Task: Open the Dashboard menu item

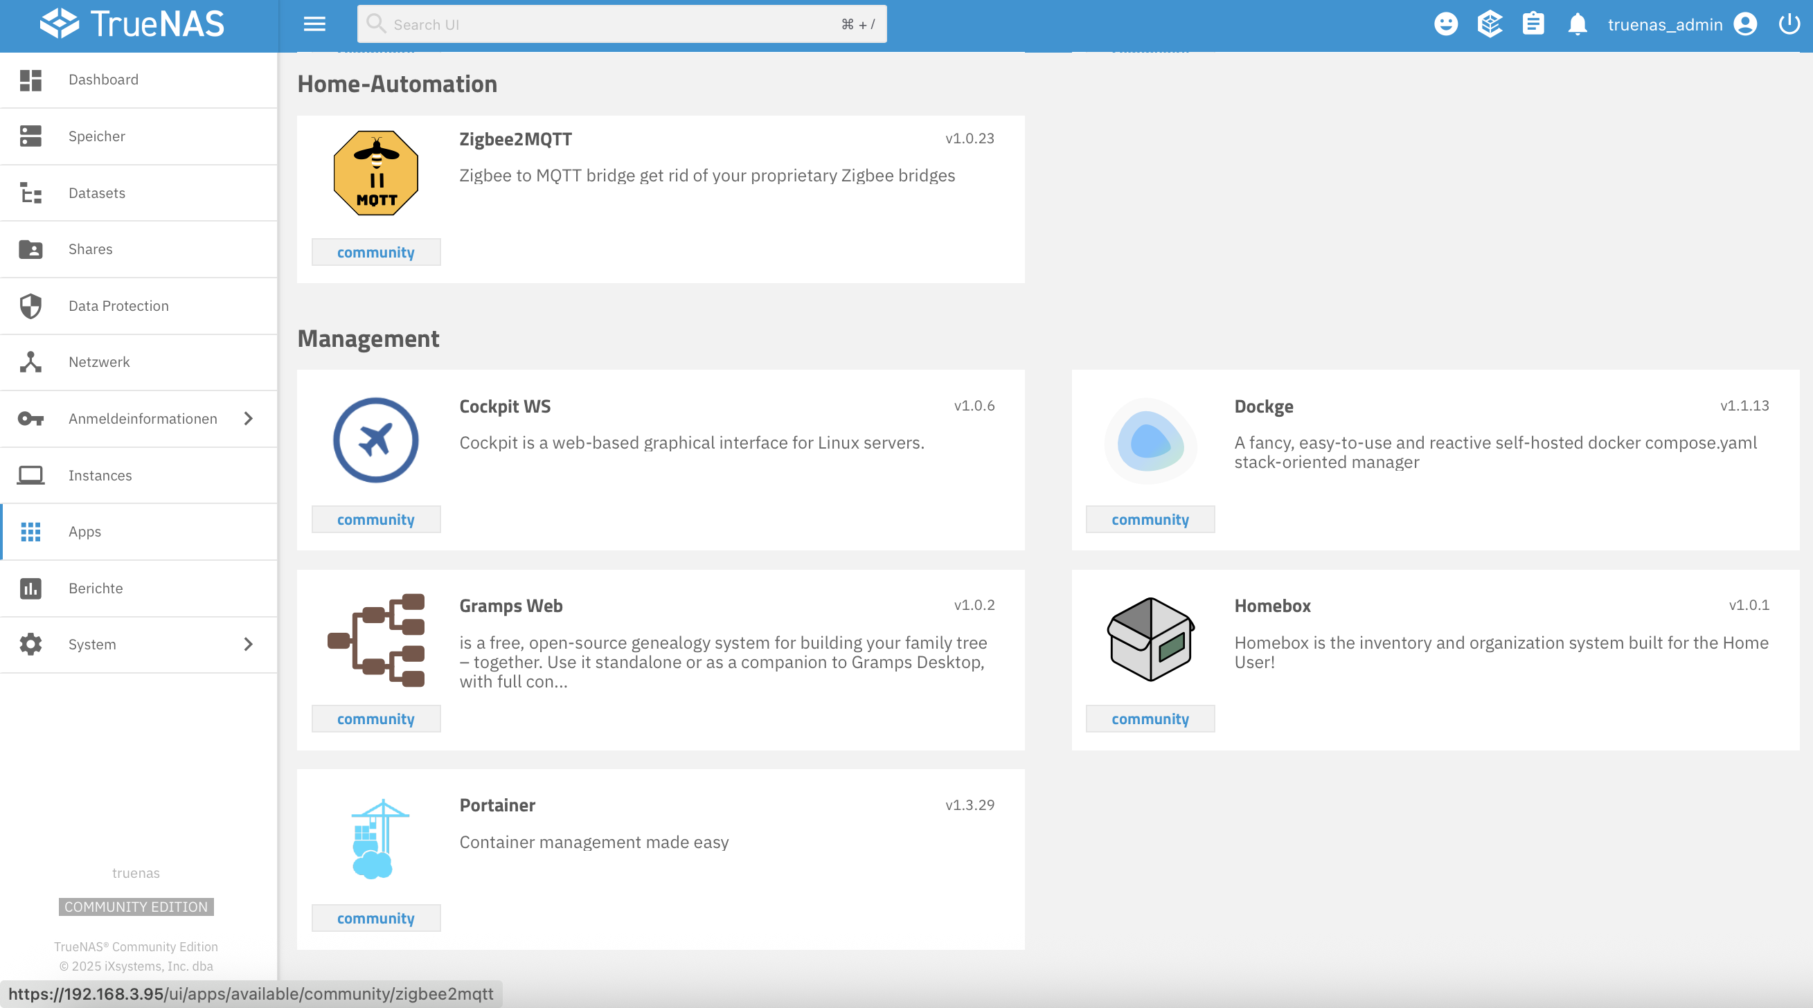Action: pos(139,80)
